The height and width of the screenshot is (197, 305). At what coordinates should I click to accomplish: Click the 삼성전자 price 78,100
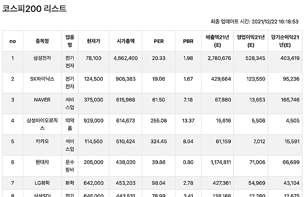pos(94,58)
